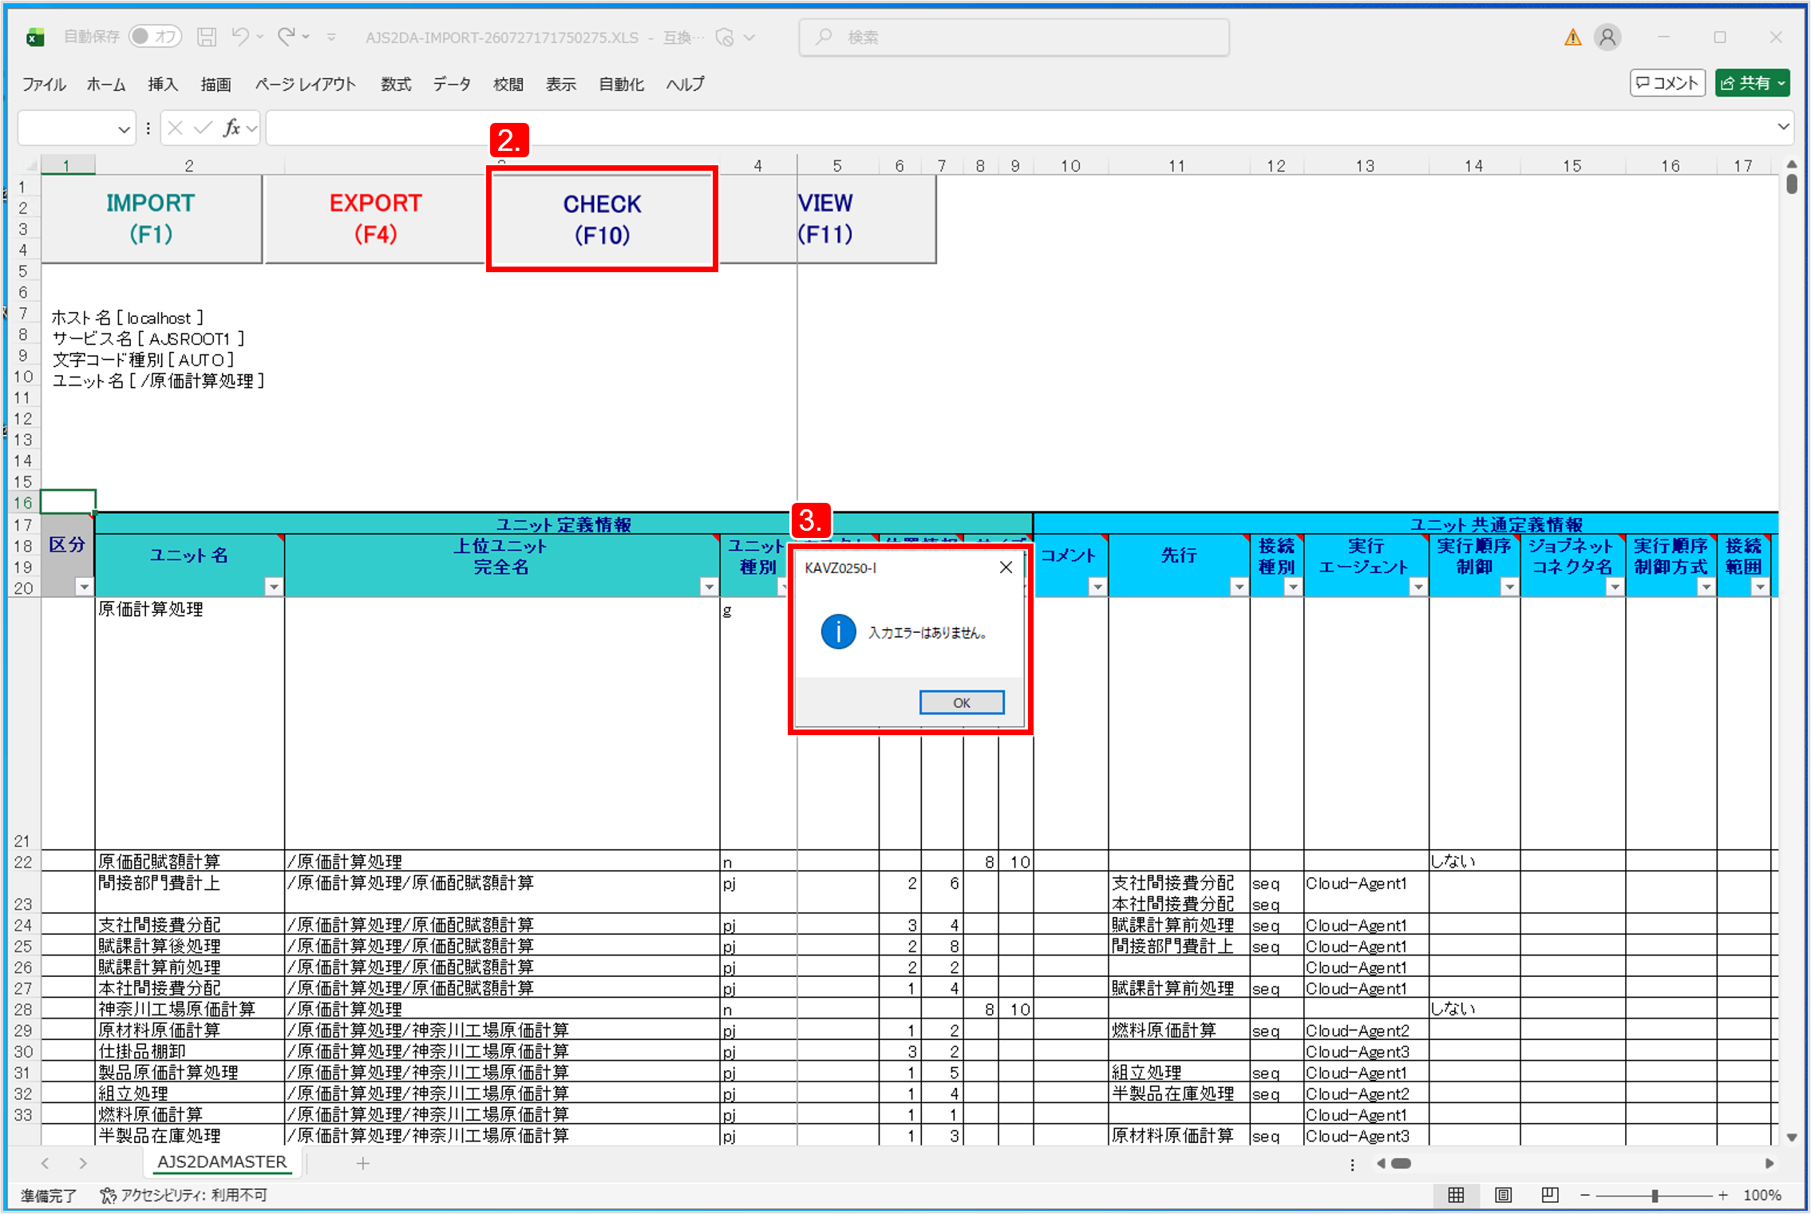
Task: Open the ファイル menu
Action: (x=44, y=84)
